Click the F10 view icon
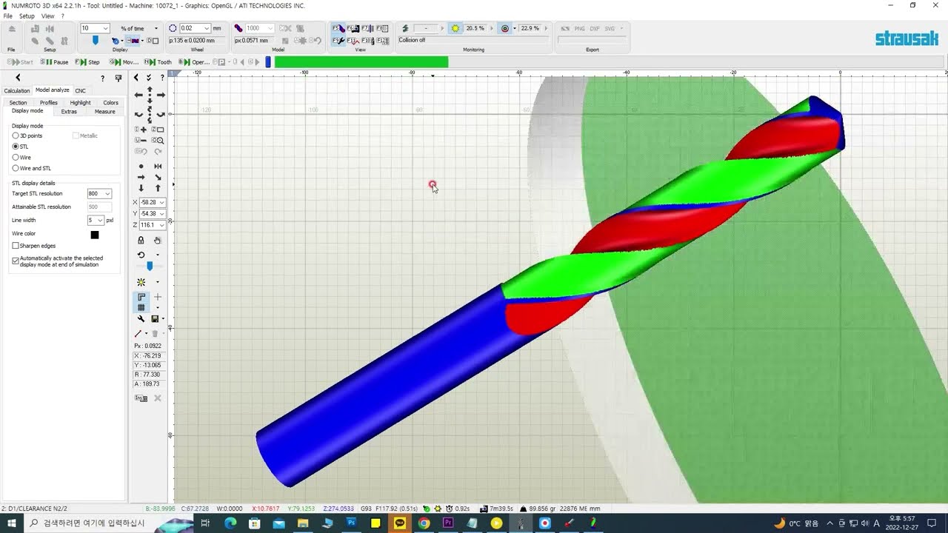 click(x=367, y=40)
